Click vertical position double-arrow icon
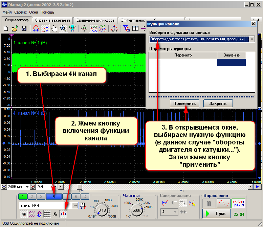 coord(39,214)
